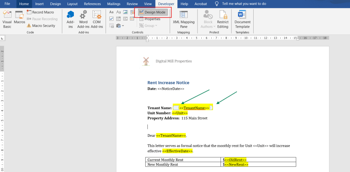Switch to the Design tab
Image resolution: width=350 pixels, height=172 pixels.
click(x=55, y=4)
